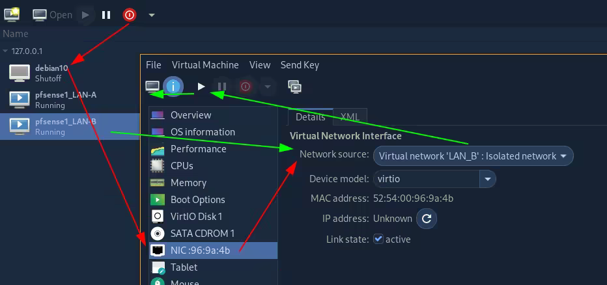Click the MAC address value 52:54:00:96:9a:4b
The image size is (607, 285).
click(x=413, y=198)
